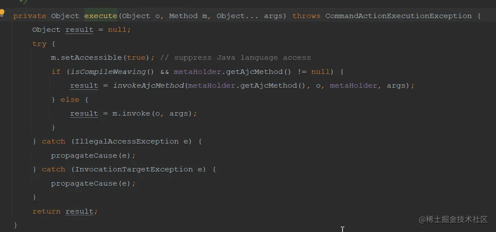Click CommandActionExecutionException in the throws clause

coord(398,16)
